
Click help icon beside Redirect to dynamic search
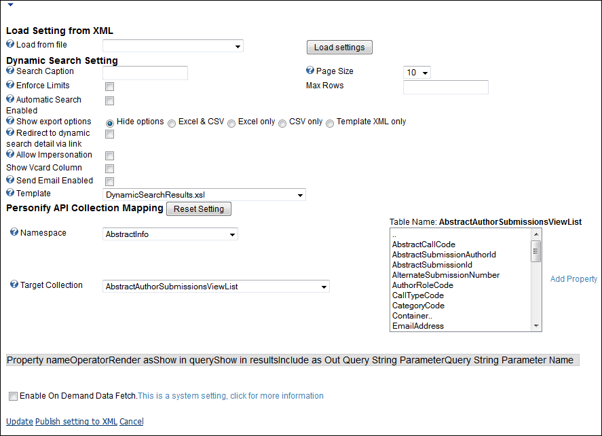10,132
